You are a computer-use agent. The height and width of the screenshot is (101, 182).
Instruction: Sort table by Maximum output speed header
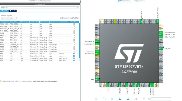(x=54, y=22)
